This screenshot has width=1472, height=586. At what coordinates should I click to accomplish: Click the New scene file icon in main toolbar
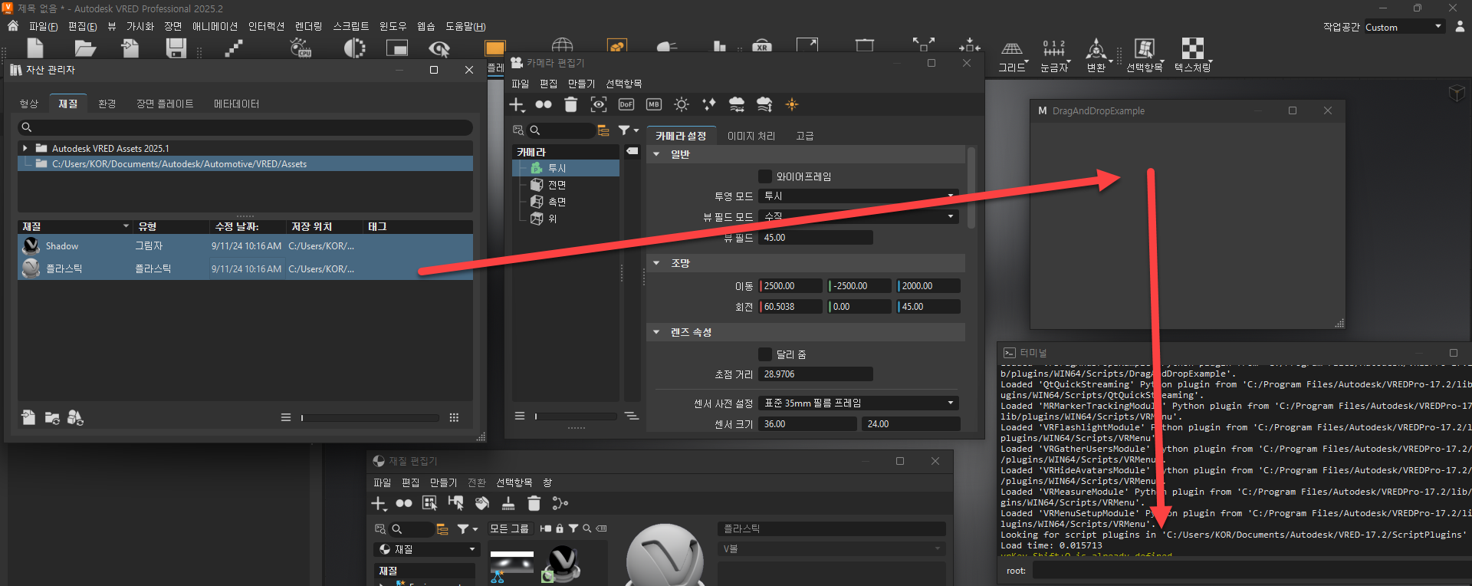35,48
